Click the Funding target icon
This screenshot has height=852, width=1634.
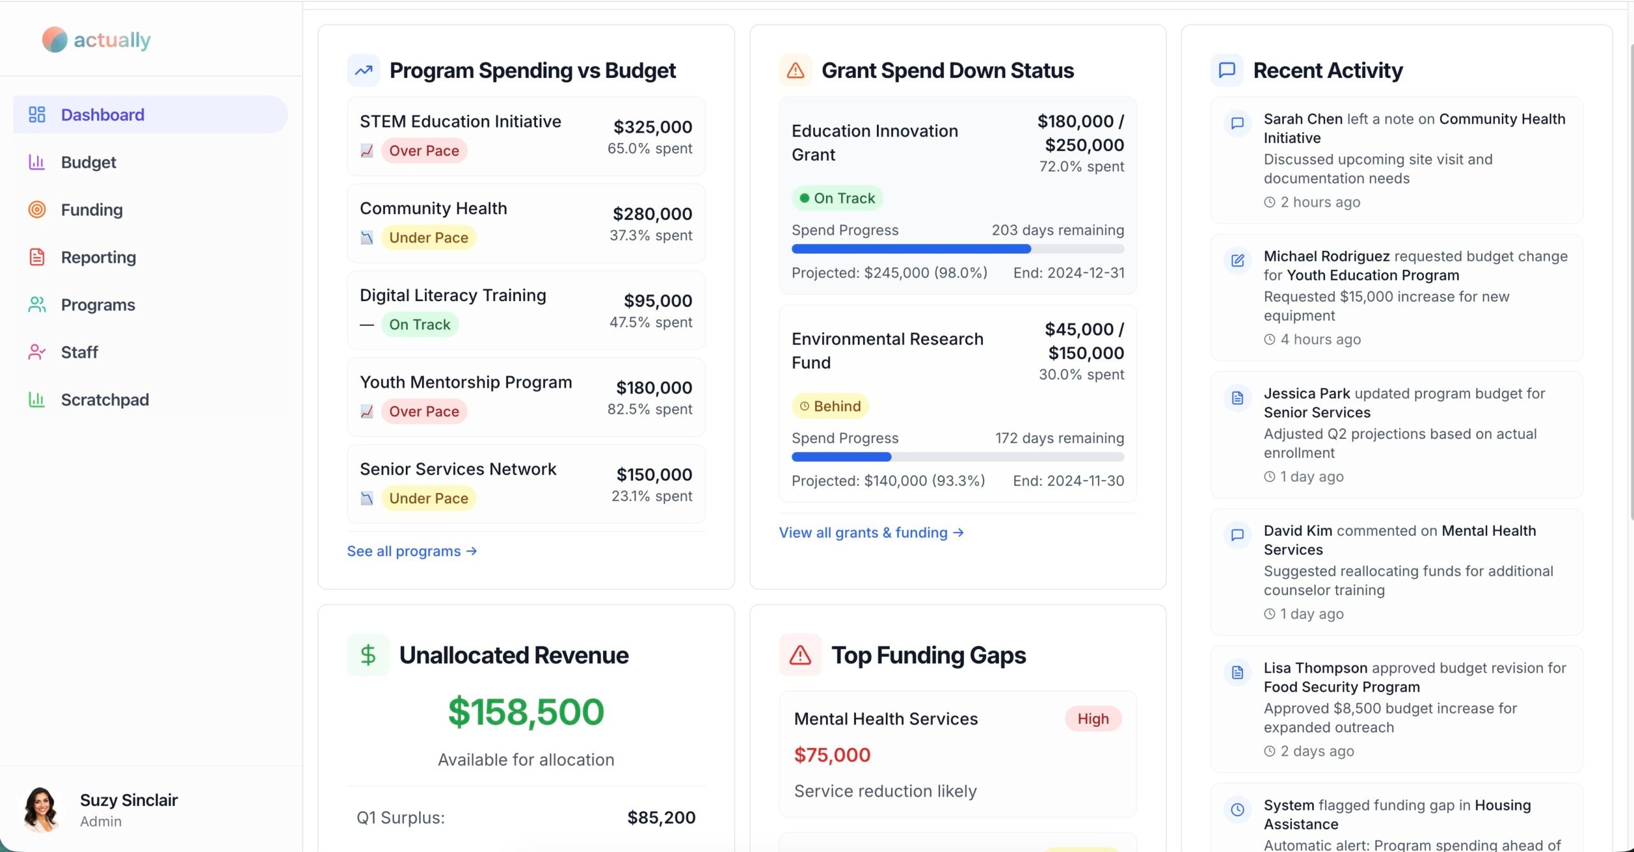point(37,209)
